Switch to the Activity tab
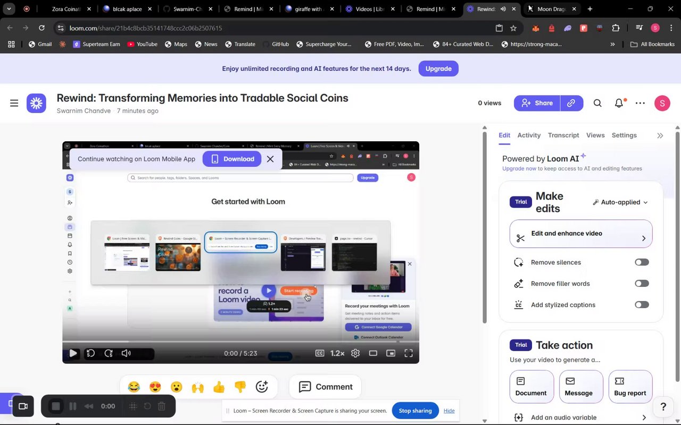 tap(529, 135)
